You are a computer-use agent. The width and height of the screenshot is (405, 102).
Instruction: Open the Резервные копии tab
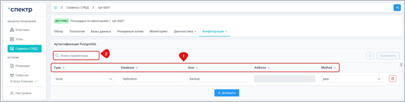(130, 31)
